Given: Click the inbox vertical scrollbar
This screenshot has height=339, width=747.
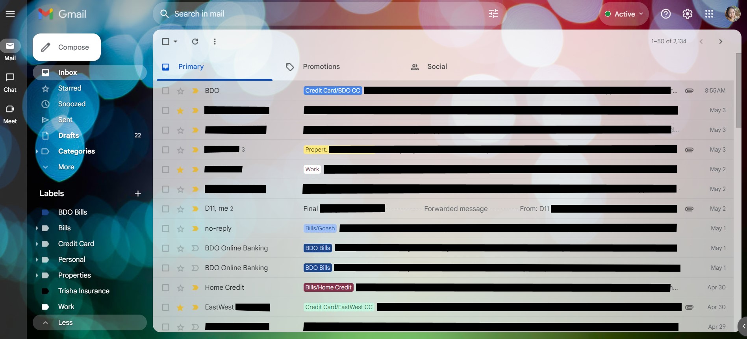Looking at the screenshot, I should [738, 91].
